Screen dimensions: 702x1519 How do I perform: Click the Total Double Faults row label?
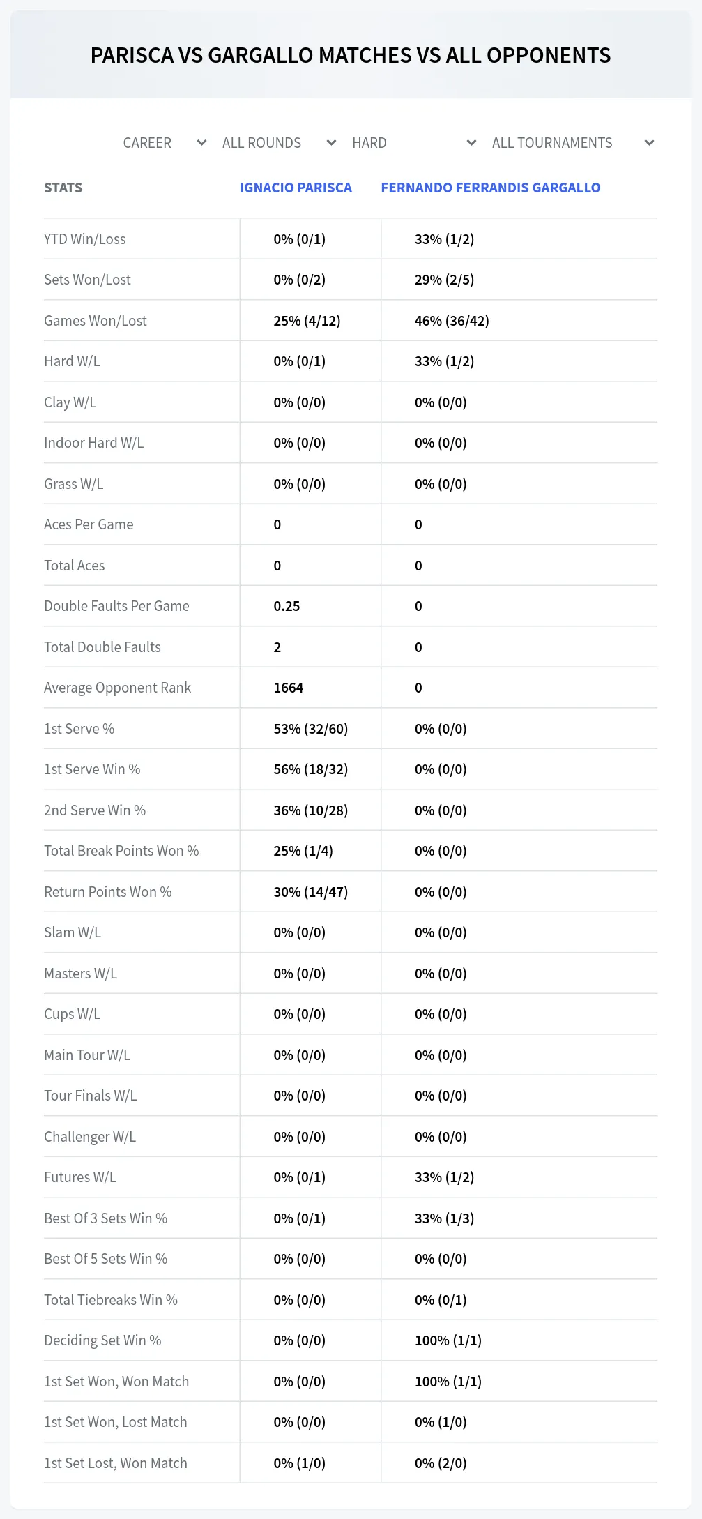[x=102, y=647]
